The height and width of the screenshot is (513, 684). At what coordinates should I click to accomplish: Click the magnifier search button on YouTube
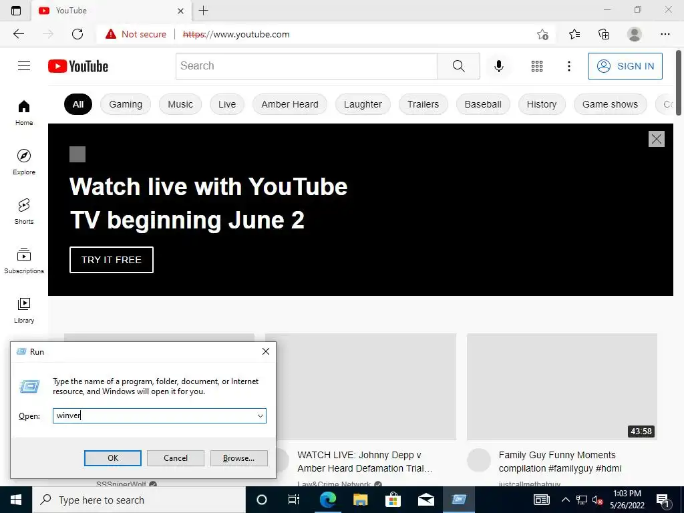[x=458, y=66]
